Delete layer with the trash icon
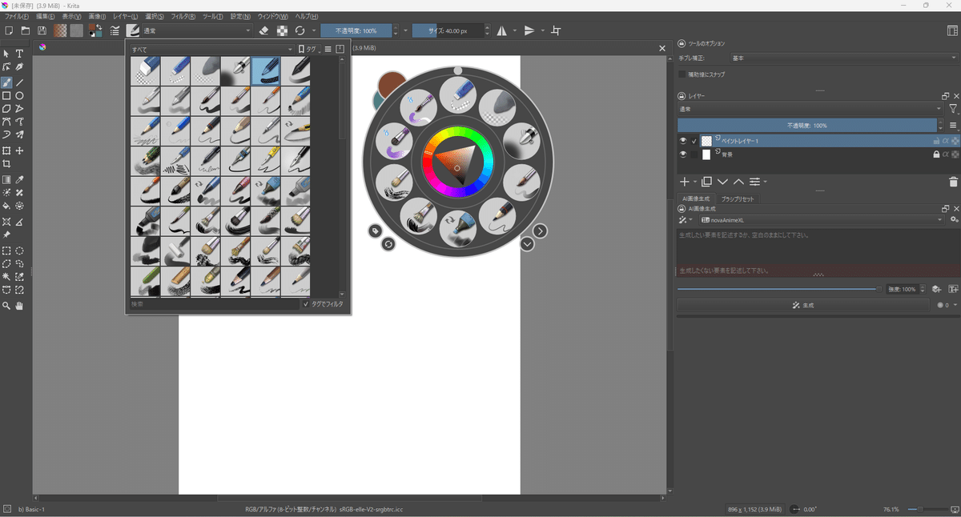Image resolution: width=961 pixels, height=517 pixels. [952, 182]
